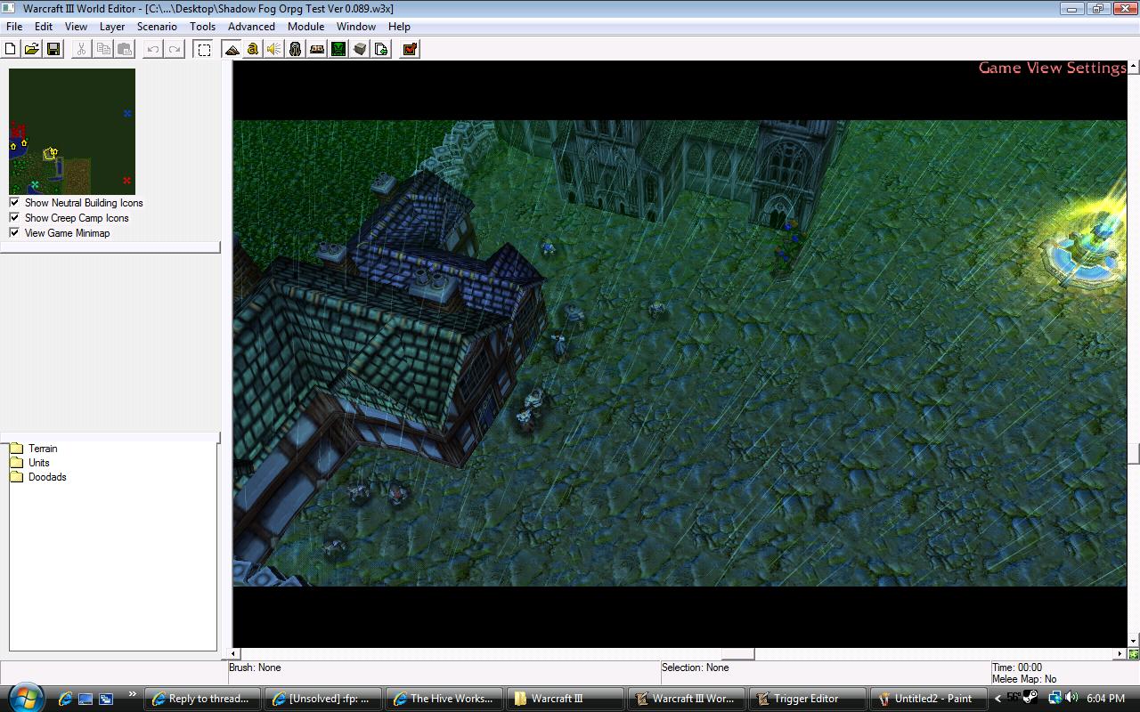Open the Help menu
This screenshot has height=712, width=1140.
coord(399,27)
